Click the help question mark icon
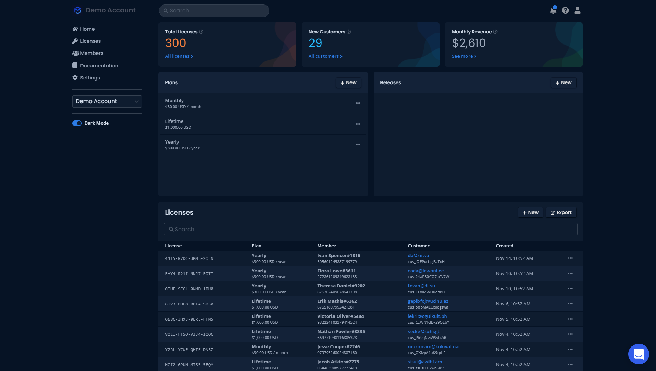This screenshot has width=656, height=371. pyautogui.click(x=565, y=10)
